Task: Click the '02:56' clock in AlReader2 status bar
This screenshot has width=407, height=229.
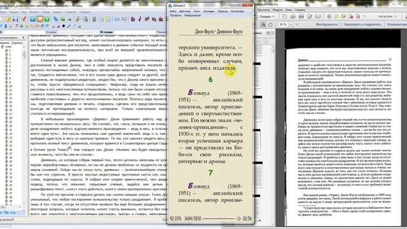Action: (247, 219)
